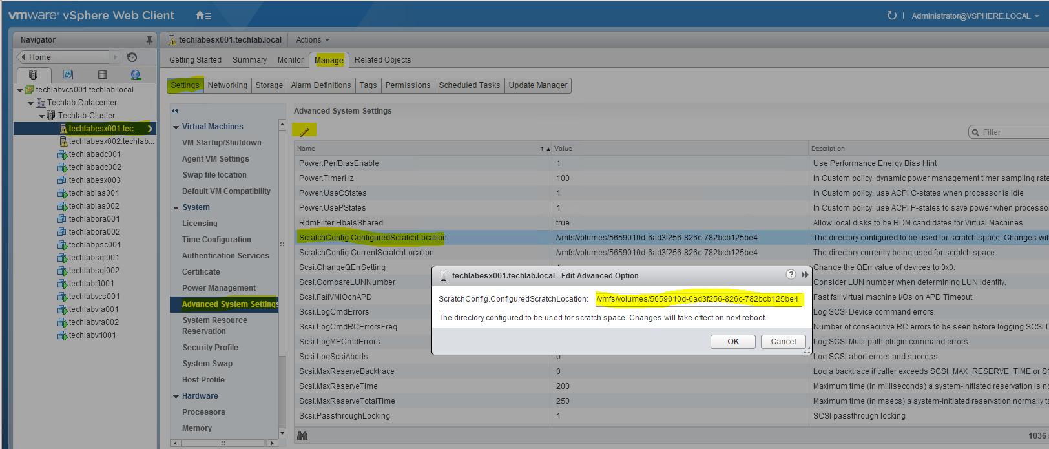Switch to VMs and Templates inventory view
Viewport: 1049px width, 449px height.
tap(68, 74)
